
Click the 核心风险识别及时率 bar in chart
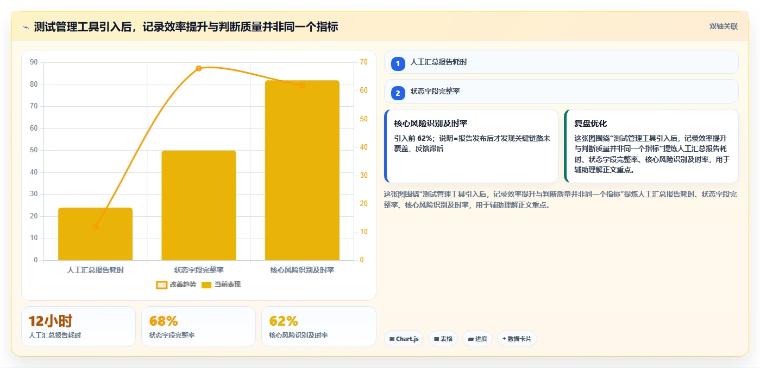[302, 170]
